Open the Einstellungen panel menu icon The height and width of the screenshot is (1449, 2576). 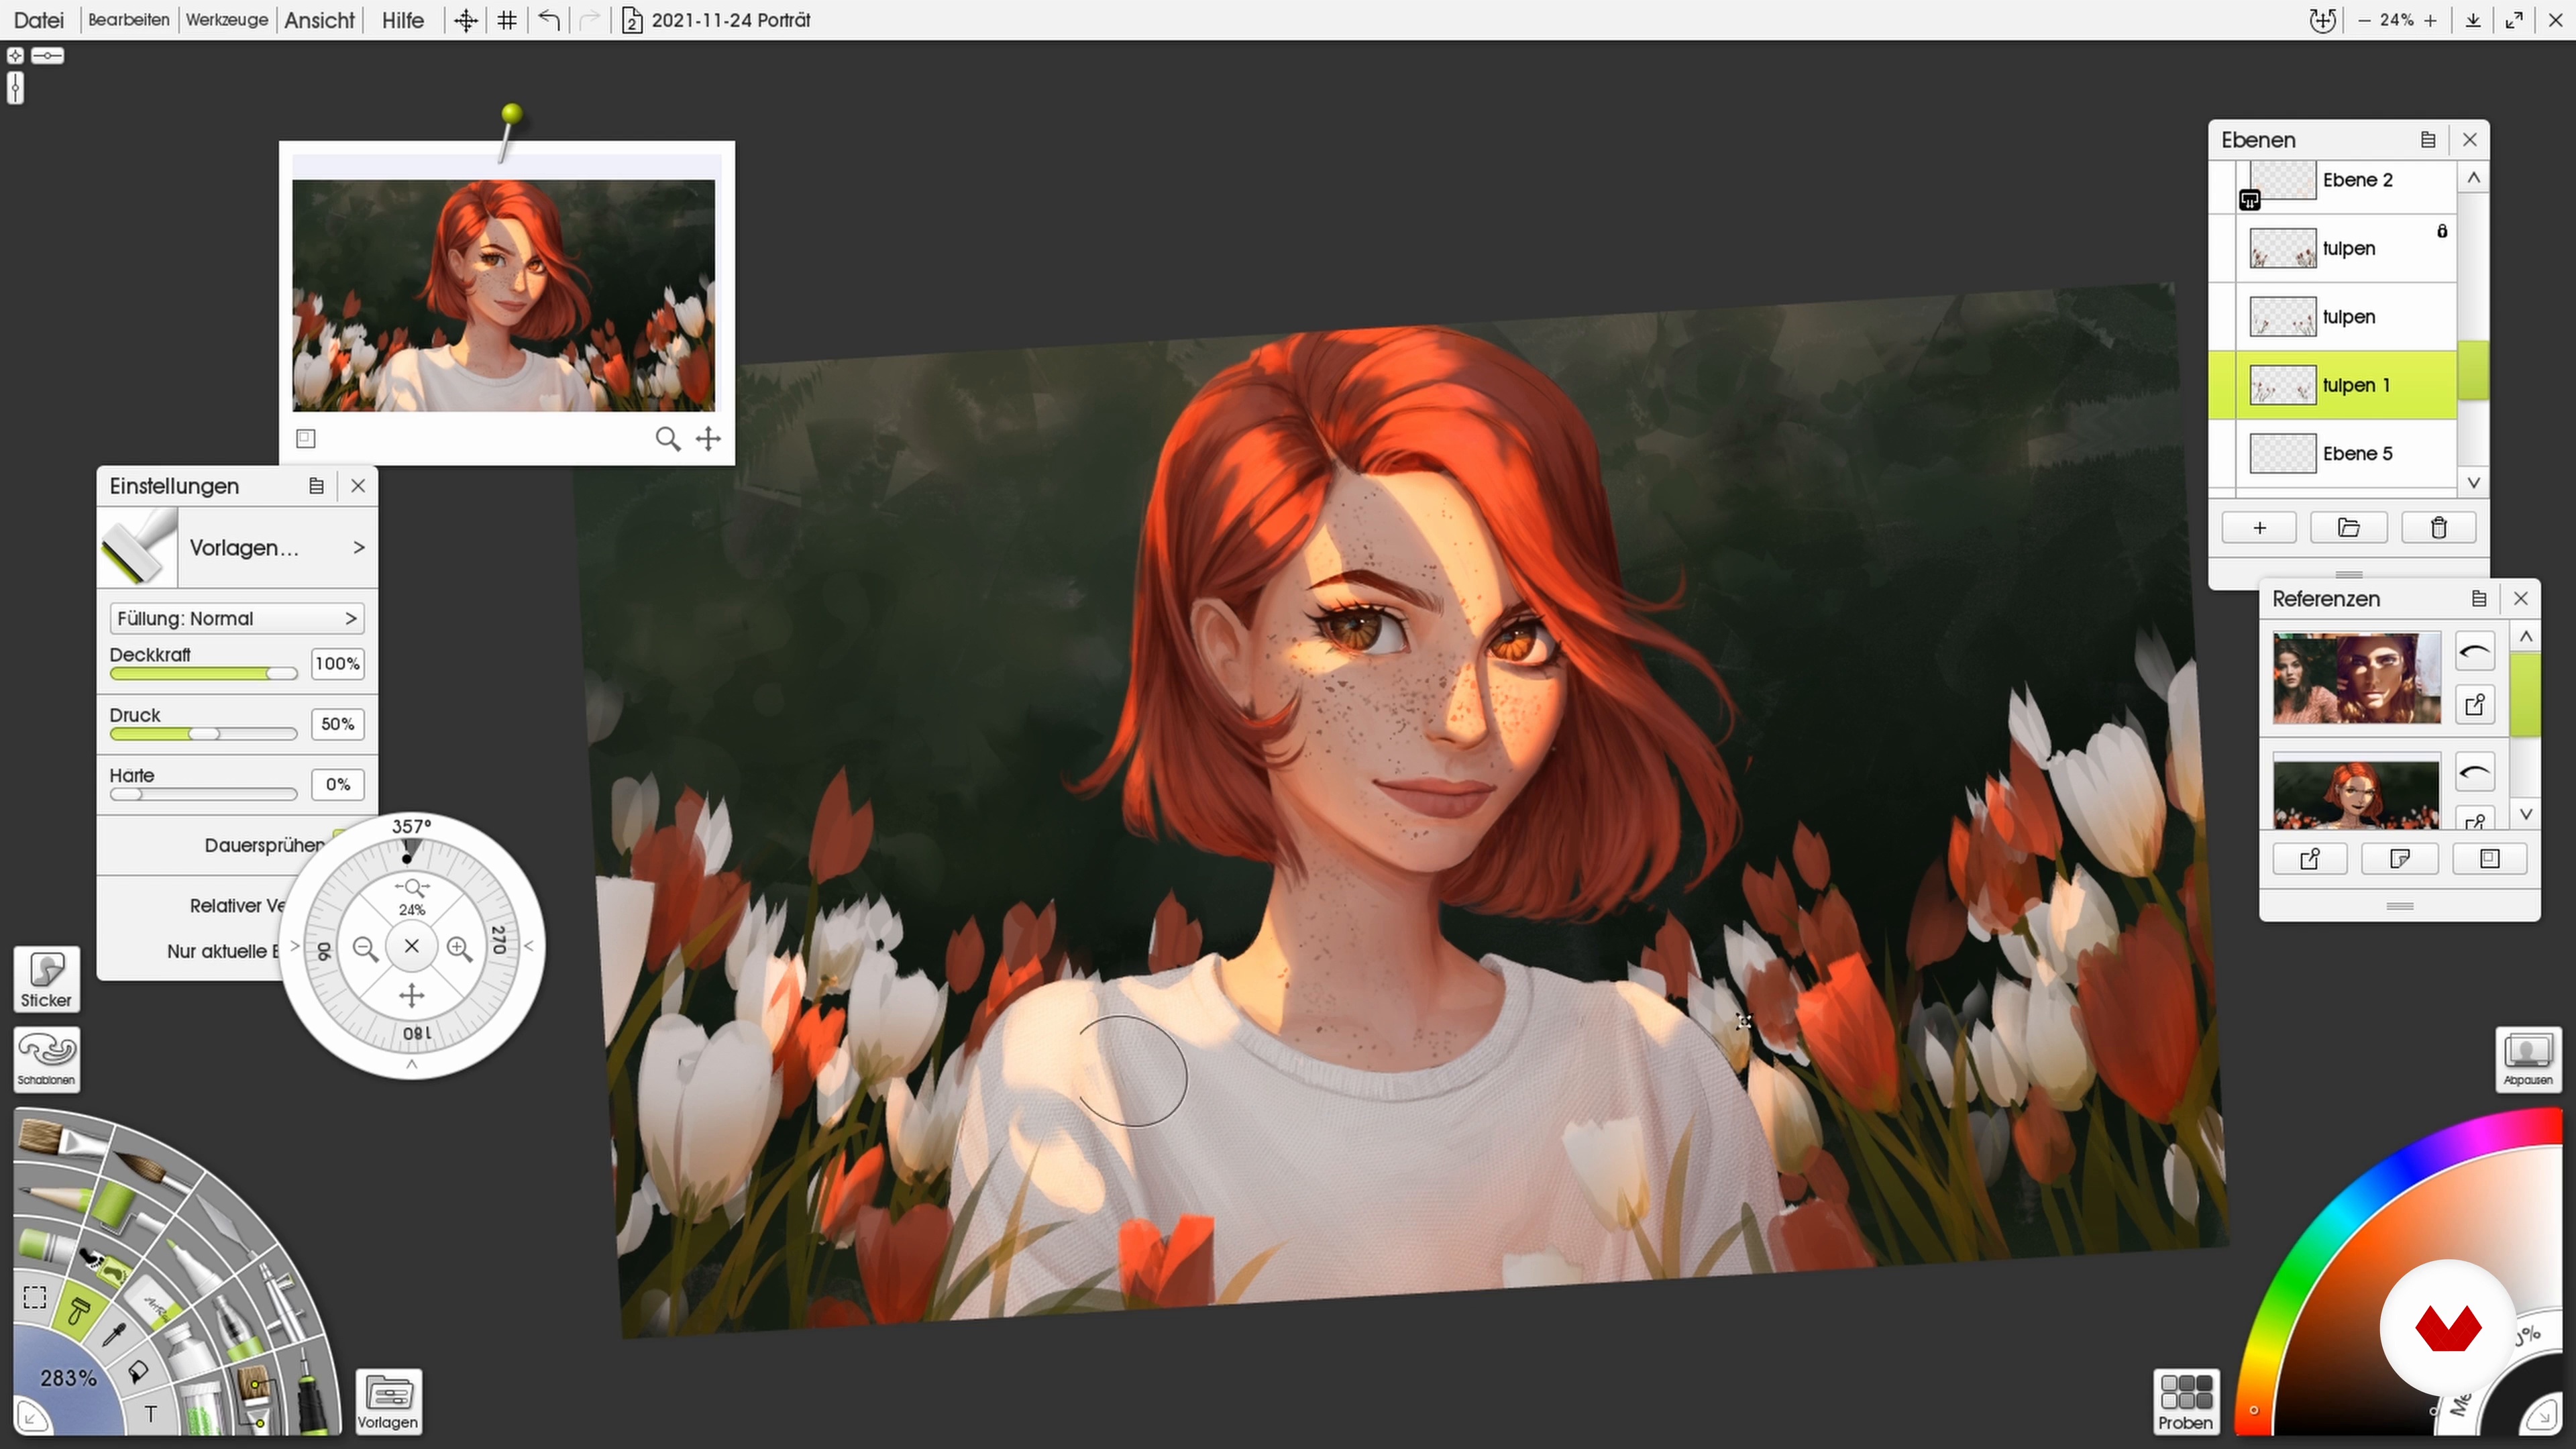point(316,486)
